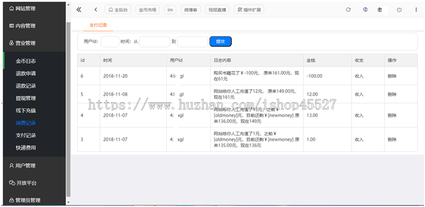Viewport: 425px width, 207px height.
Task: Click the blue 提交 button
Action: pyautogui.click(x=221, y=41)
